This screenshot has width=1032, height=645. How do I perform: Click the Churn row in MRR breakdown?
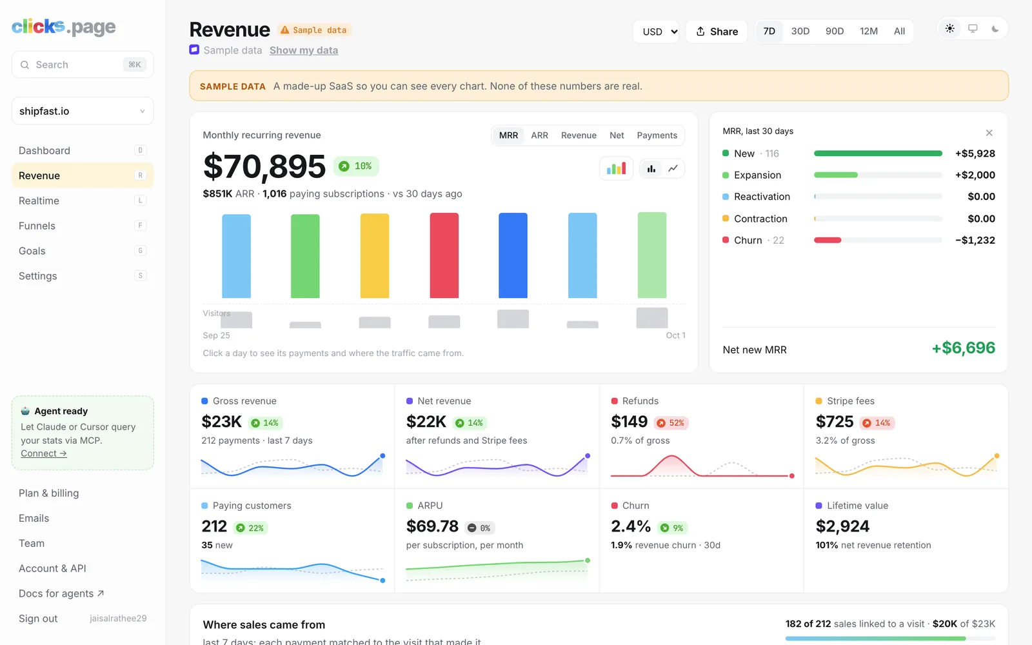(858, 240)
